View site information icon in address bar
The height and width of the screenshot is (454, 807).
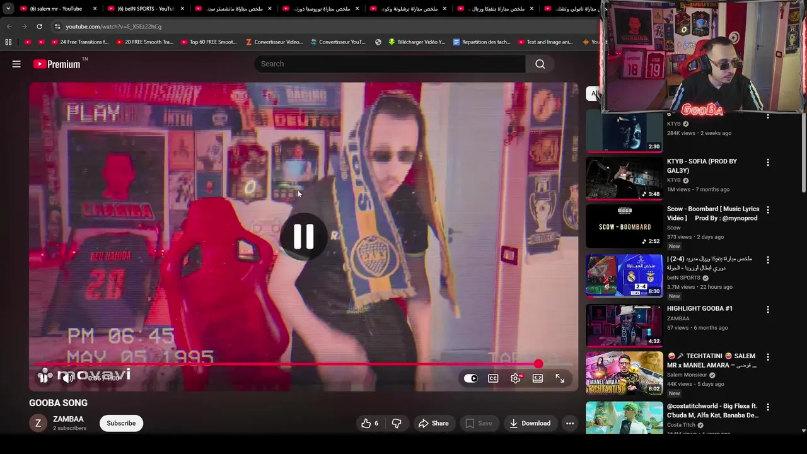click(57, 26)
